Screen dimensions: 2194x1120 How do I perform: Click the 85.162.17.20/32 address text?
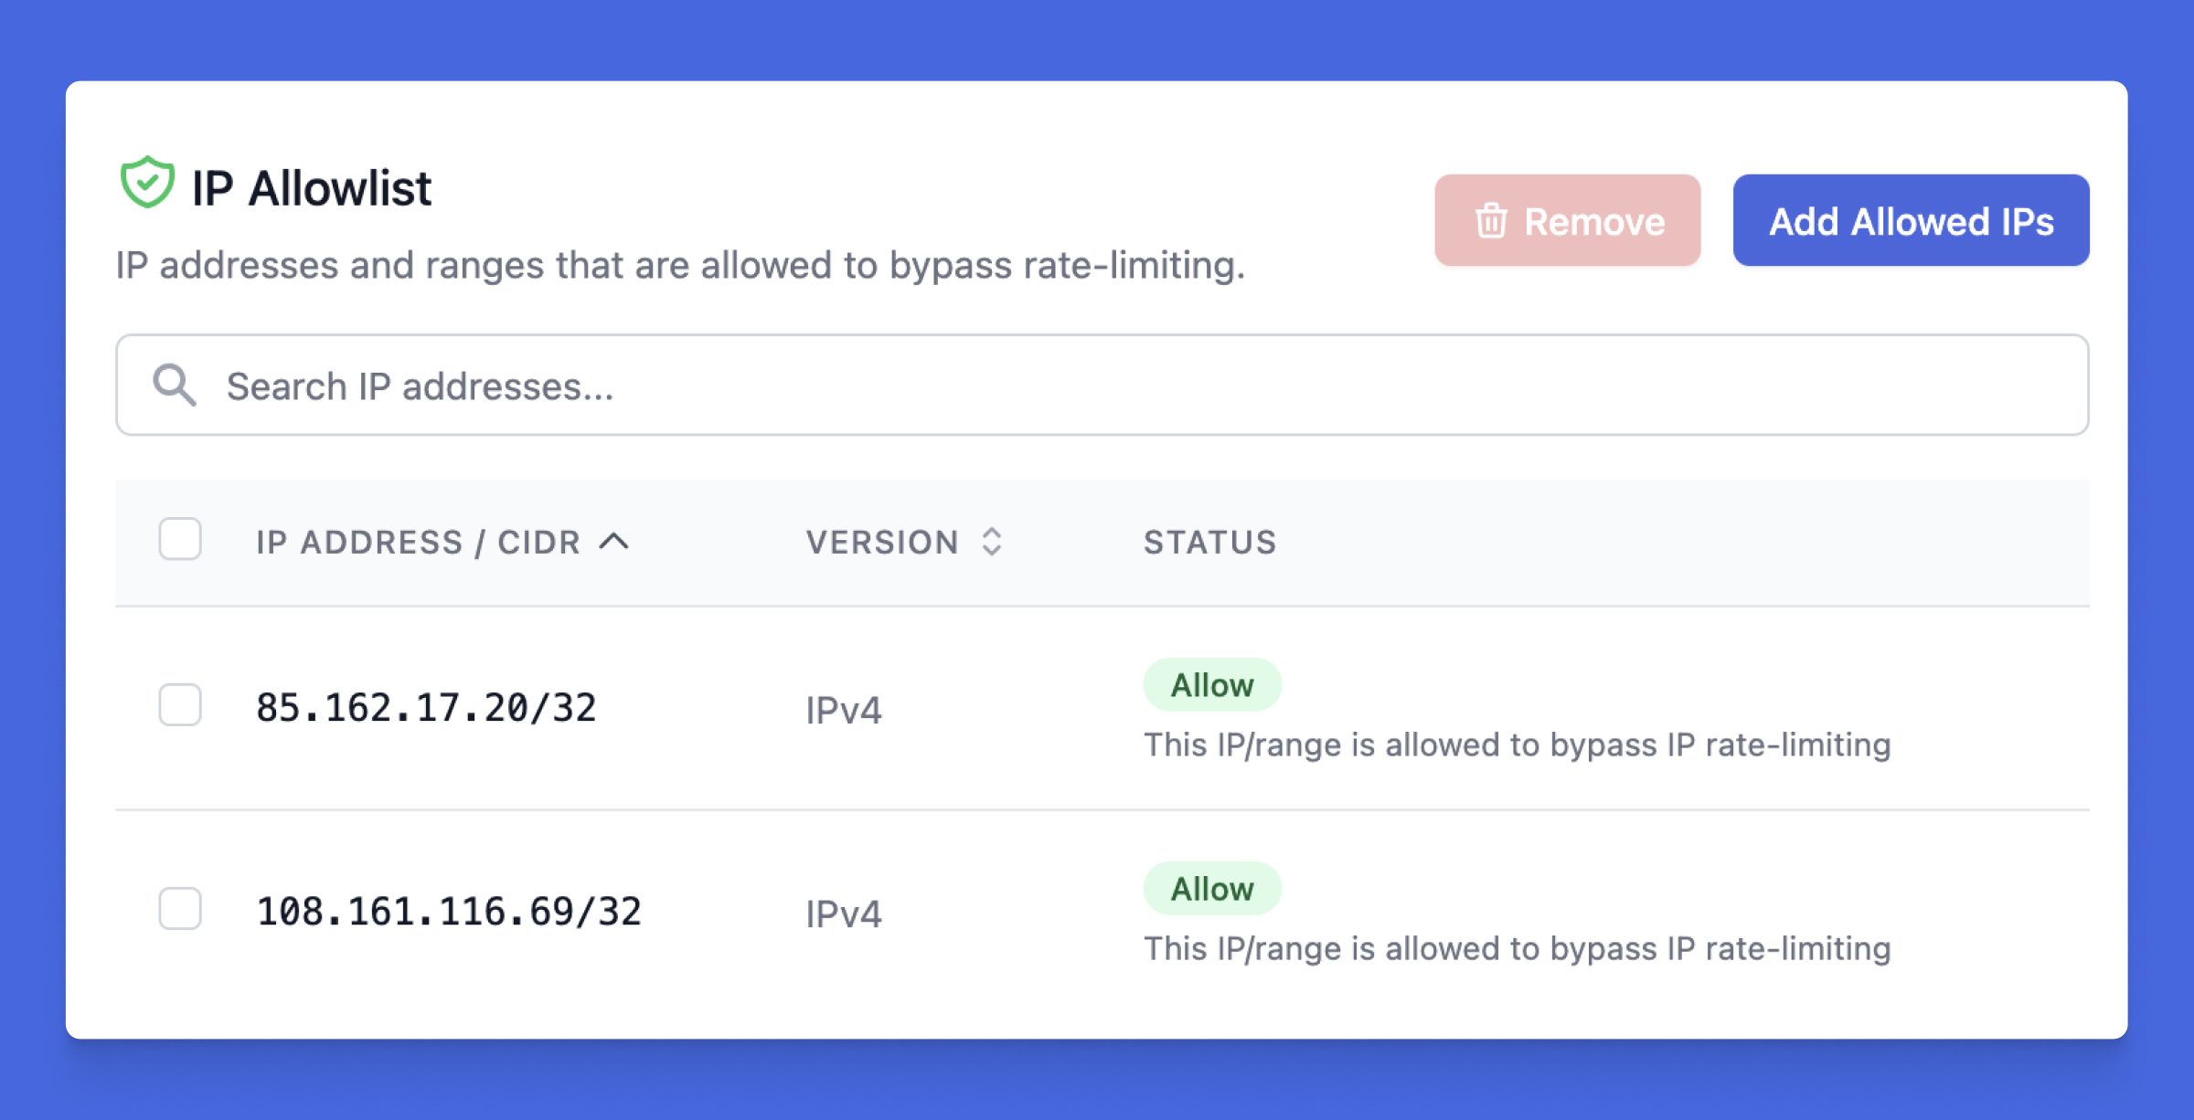(x=426, y=708)
